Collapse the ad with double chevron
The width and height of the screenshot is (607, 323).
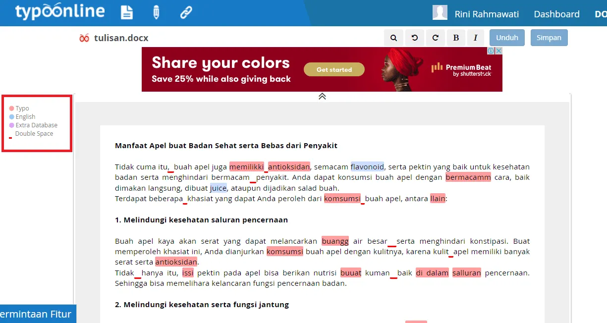[322, 96]
